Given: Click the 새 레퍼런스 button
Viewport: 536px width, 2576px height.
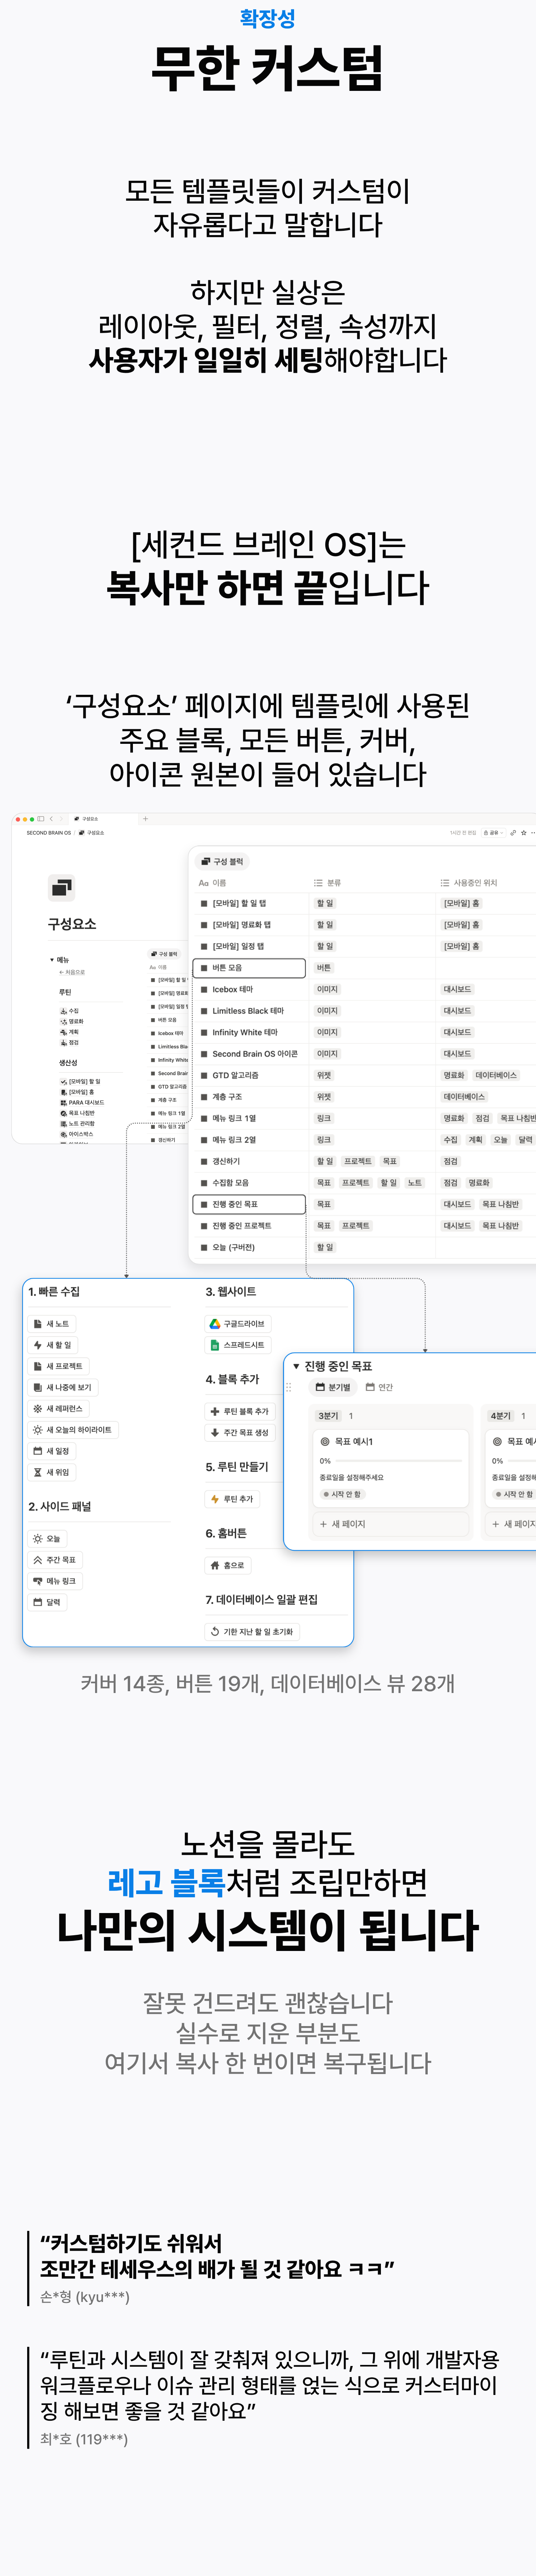Looking at the screenshot, I should point(59,1409).
